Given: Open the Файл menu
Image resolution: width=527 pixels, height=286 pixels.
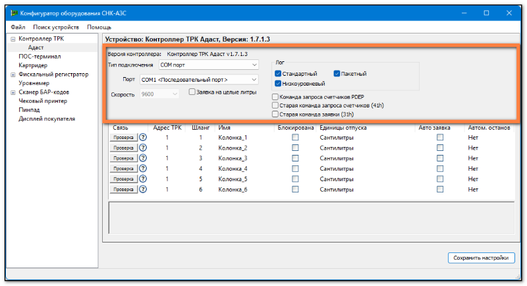Looking at the screenshot, I should tap(18, 27).
